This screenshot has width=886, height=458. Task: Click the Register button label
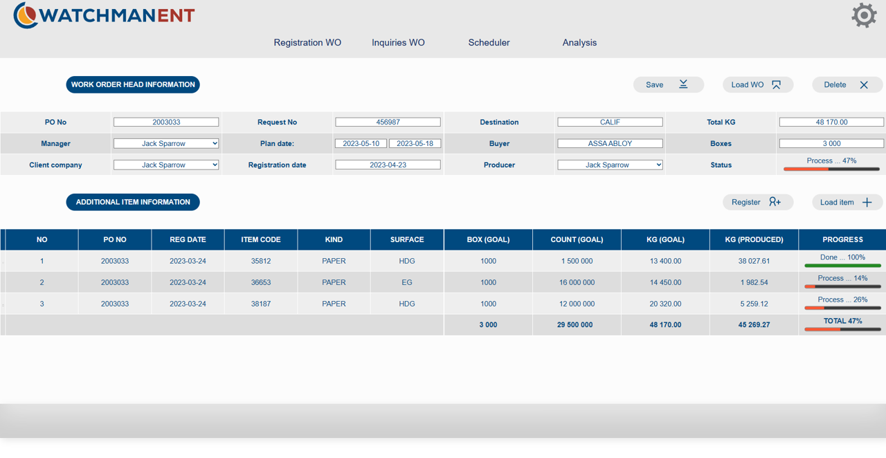[x=746, y=202]
